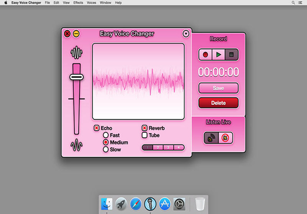The image size is (307, 214).
Task: Uncheck the Echo checkbox
Action: [96, 128]
